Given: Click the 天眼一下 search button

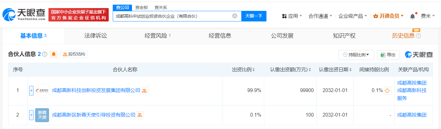Looking at the screenshot, I should [x=254, y=16].
